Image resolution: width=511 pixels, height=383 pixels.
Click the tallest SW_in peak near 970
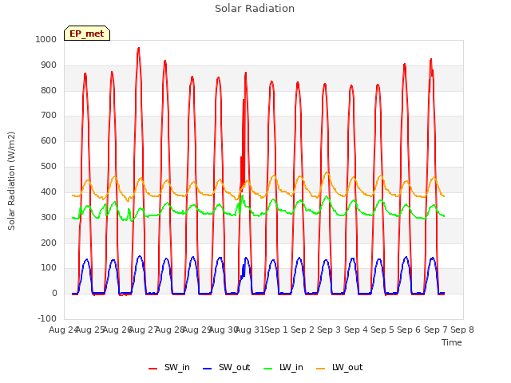138,49
